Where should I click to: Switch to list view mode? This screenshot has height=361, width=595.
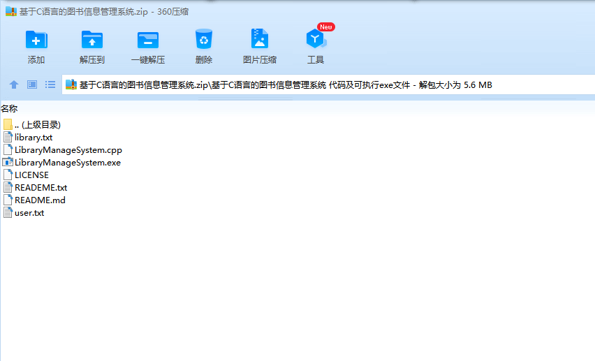[x=50, y=84]
